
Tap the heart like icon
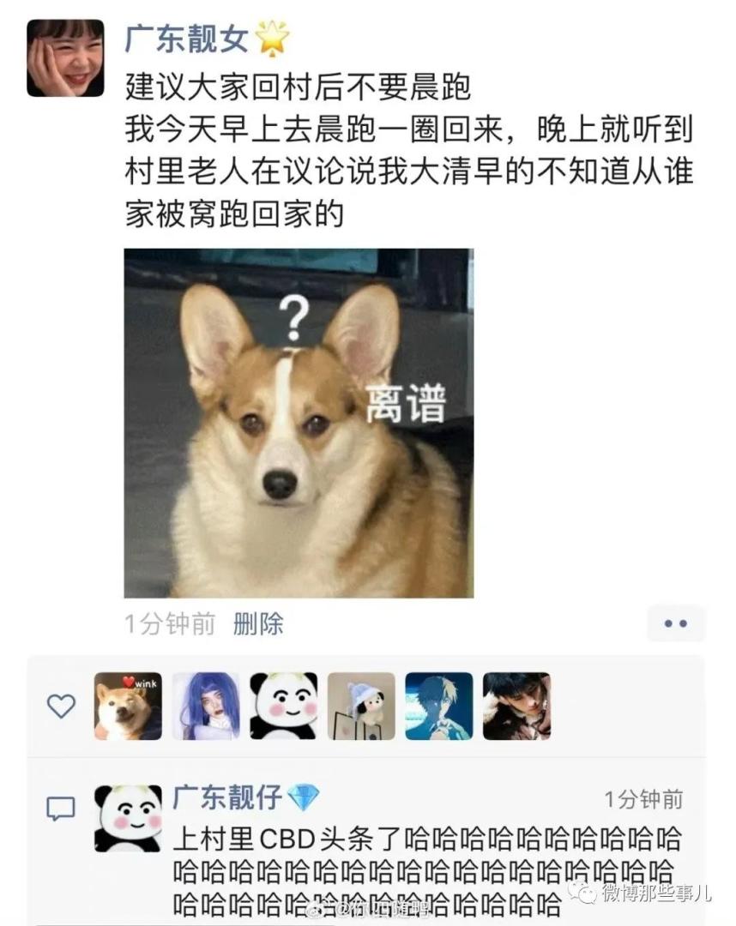tap(61, 706)
